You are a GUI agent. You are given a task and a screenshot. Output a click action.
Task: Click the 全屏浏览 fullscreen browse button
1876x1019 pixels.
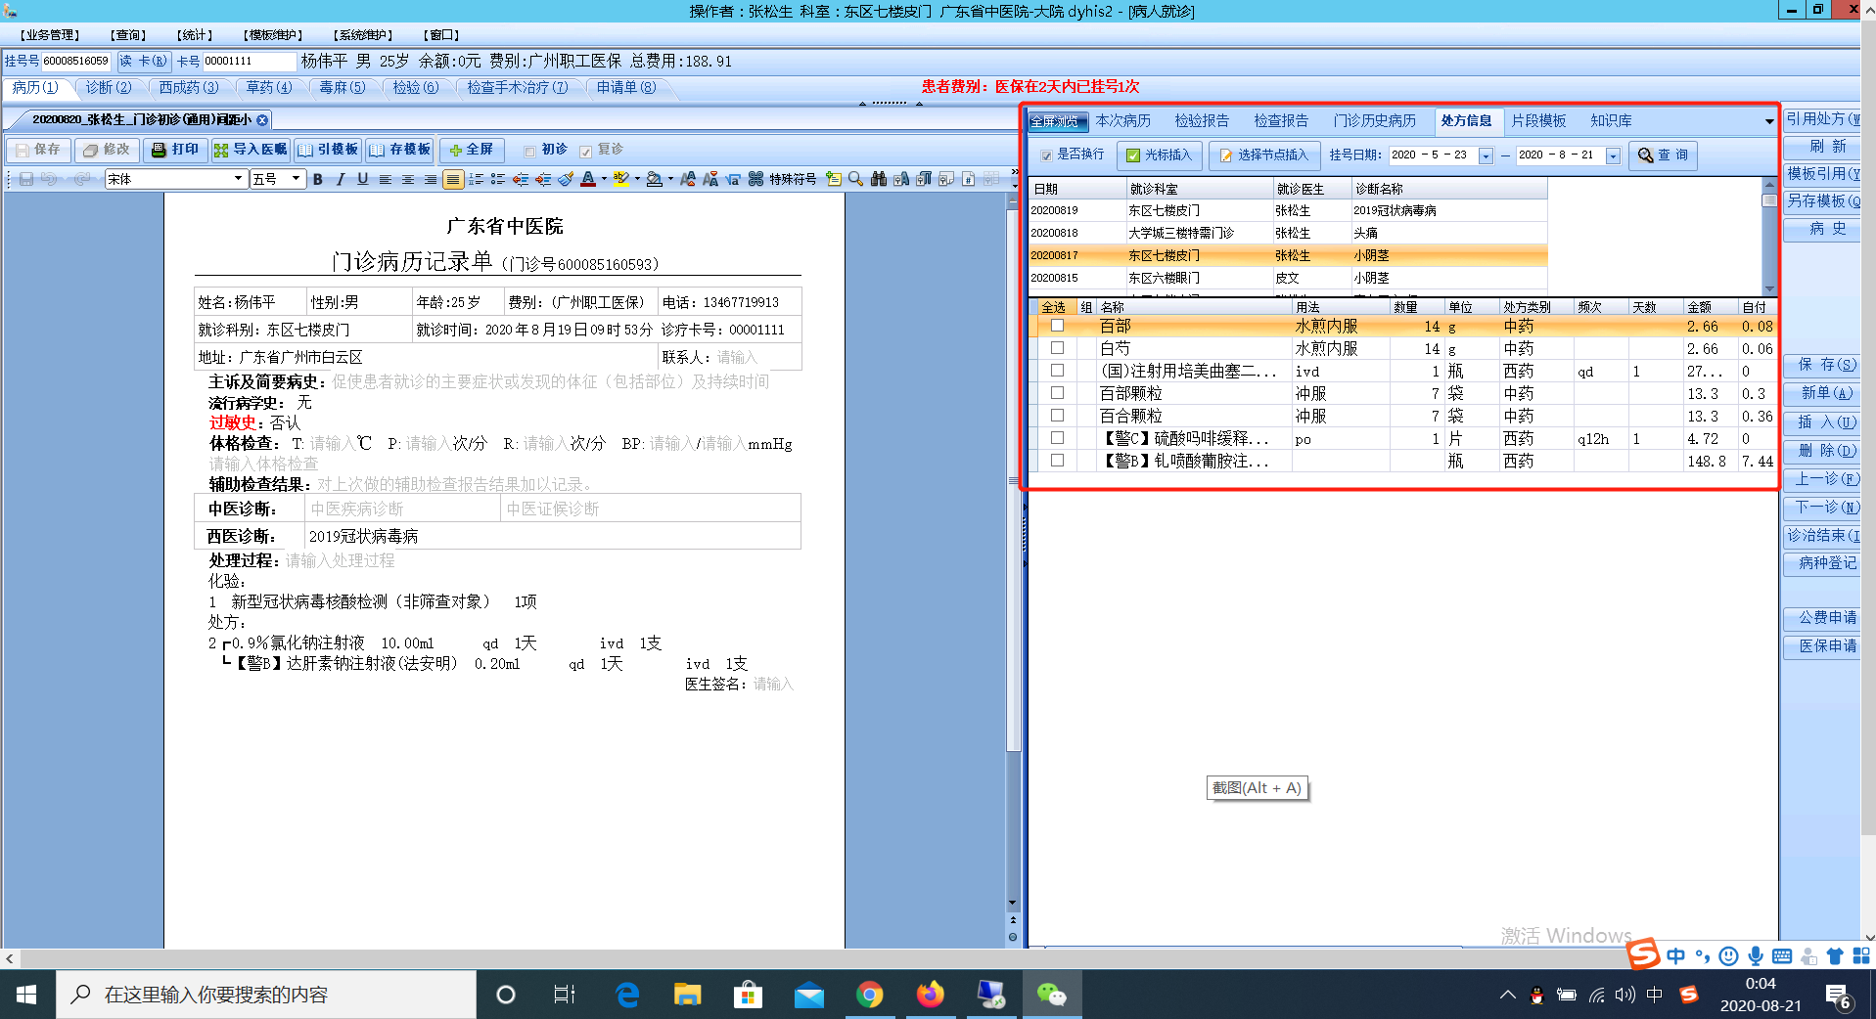(1057, 121)
